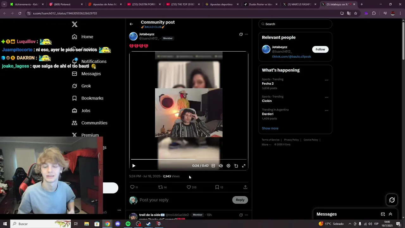Open a new browser tab

tap(362, 4)
